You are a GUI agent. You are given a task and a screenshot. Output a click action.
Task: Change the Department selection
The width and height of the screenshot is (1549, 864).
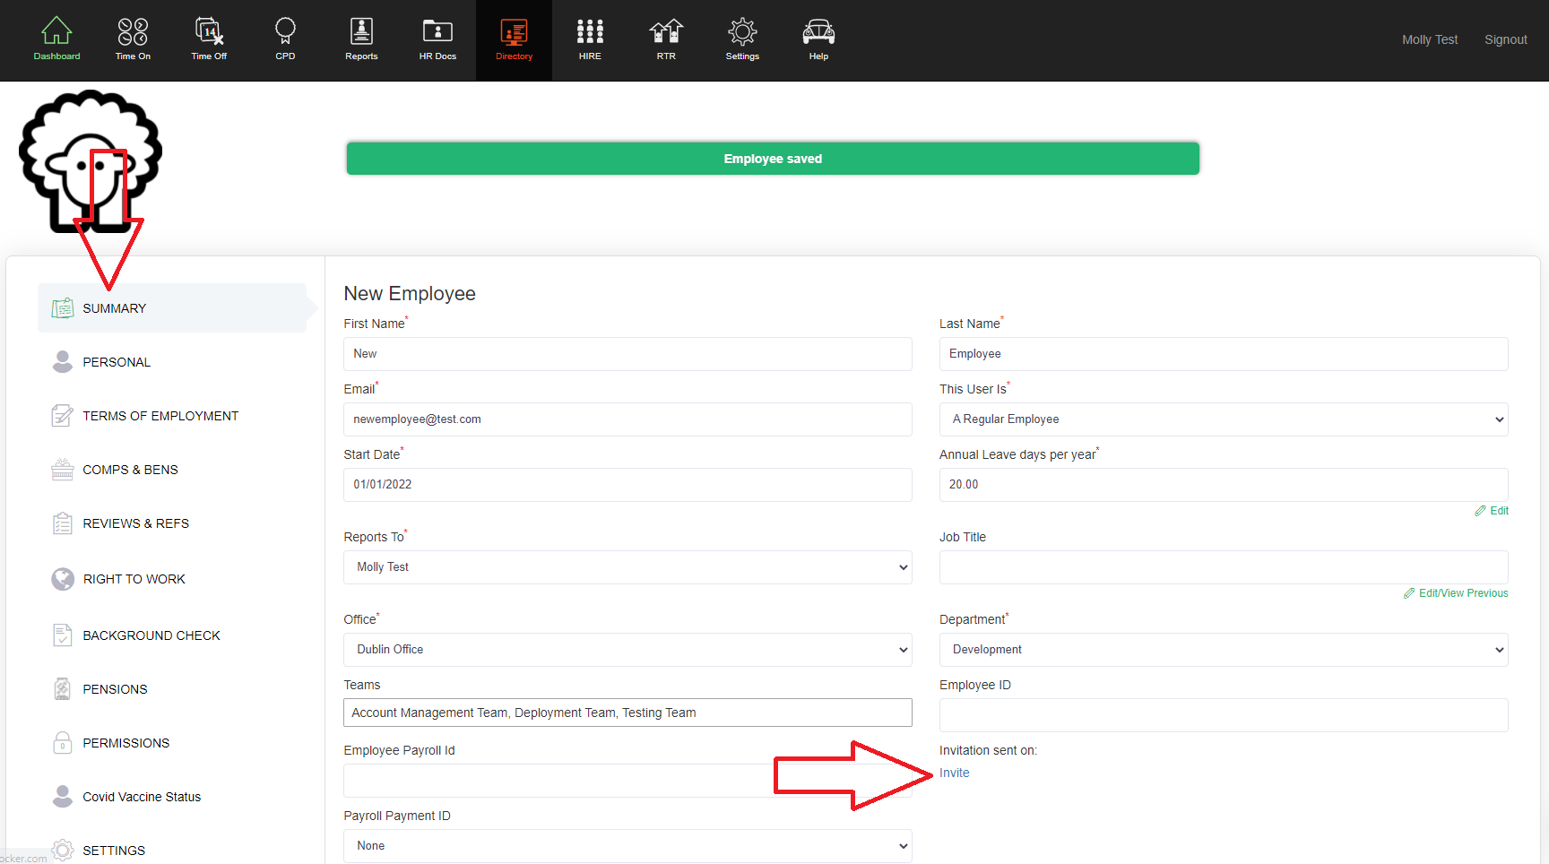tap(1223, 649)
